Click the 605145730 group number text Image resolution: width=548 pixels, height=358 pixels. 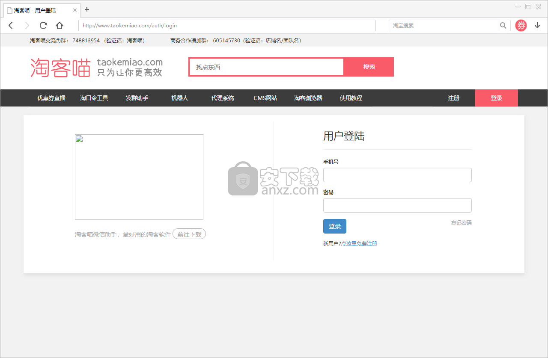(x=226, y=41)
